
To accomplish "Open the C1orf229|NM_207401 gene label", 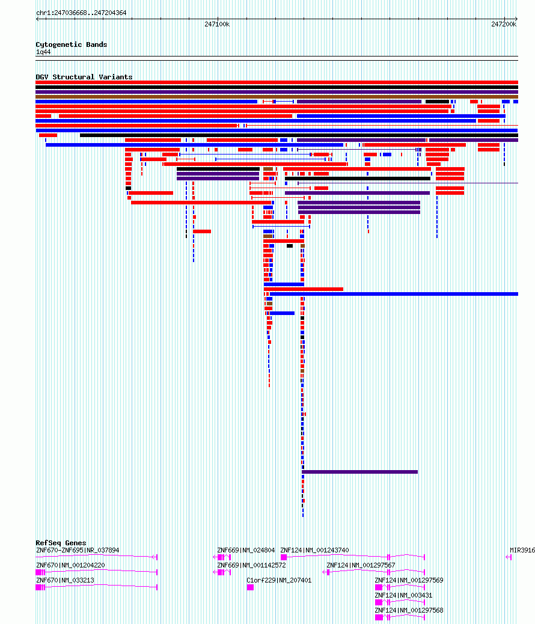I will [x=279, y=580].
